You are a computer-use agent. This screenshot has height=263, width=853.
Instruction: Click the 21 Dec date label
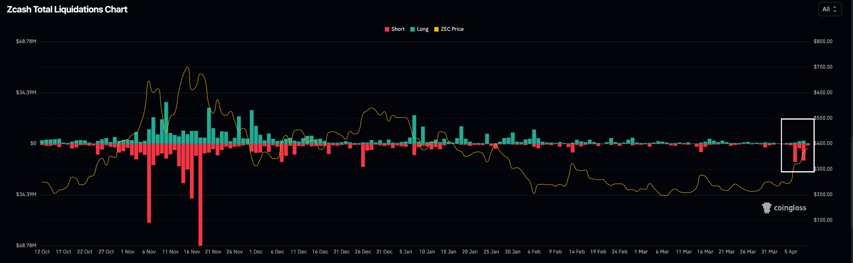click(342, 252)
